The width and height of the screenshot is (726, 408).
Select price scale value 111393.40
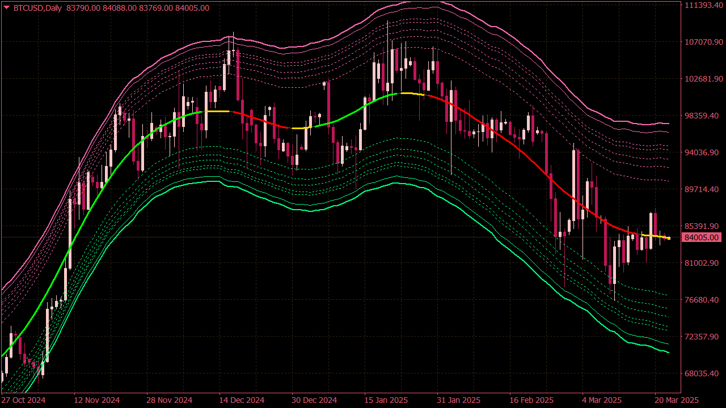coord(704,5)
